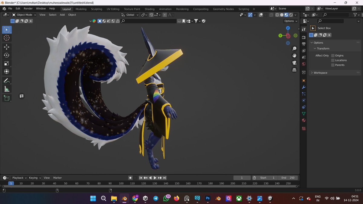Add a new workspace with plus button
363x204 pixels.
(x=254, y=9)
